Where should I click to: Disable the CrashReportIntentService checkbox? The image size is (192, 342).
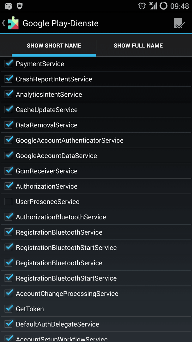point(9,79)
